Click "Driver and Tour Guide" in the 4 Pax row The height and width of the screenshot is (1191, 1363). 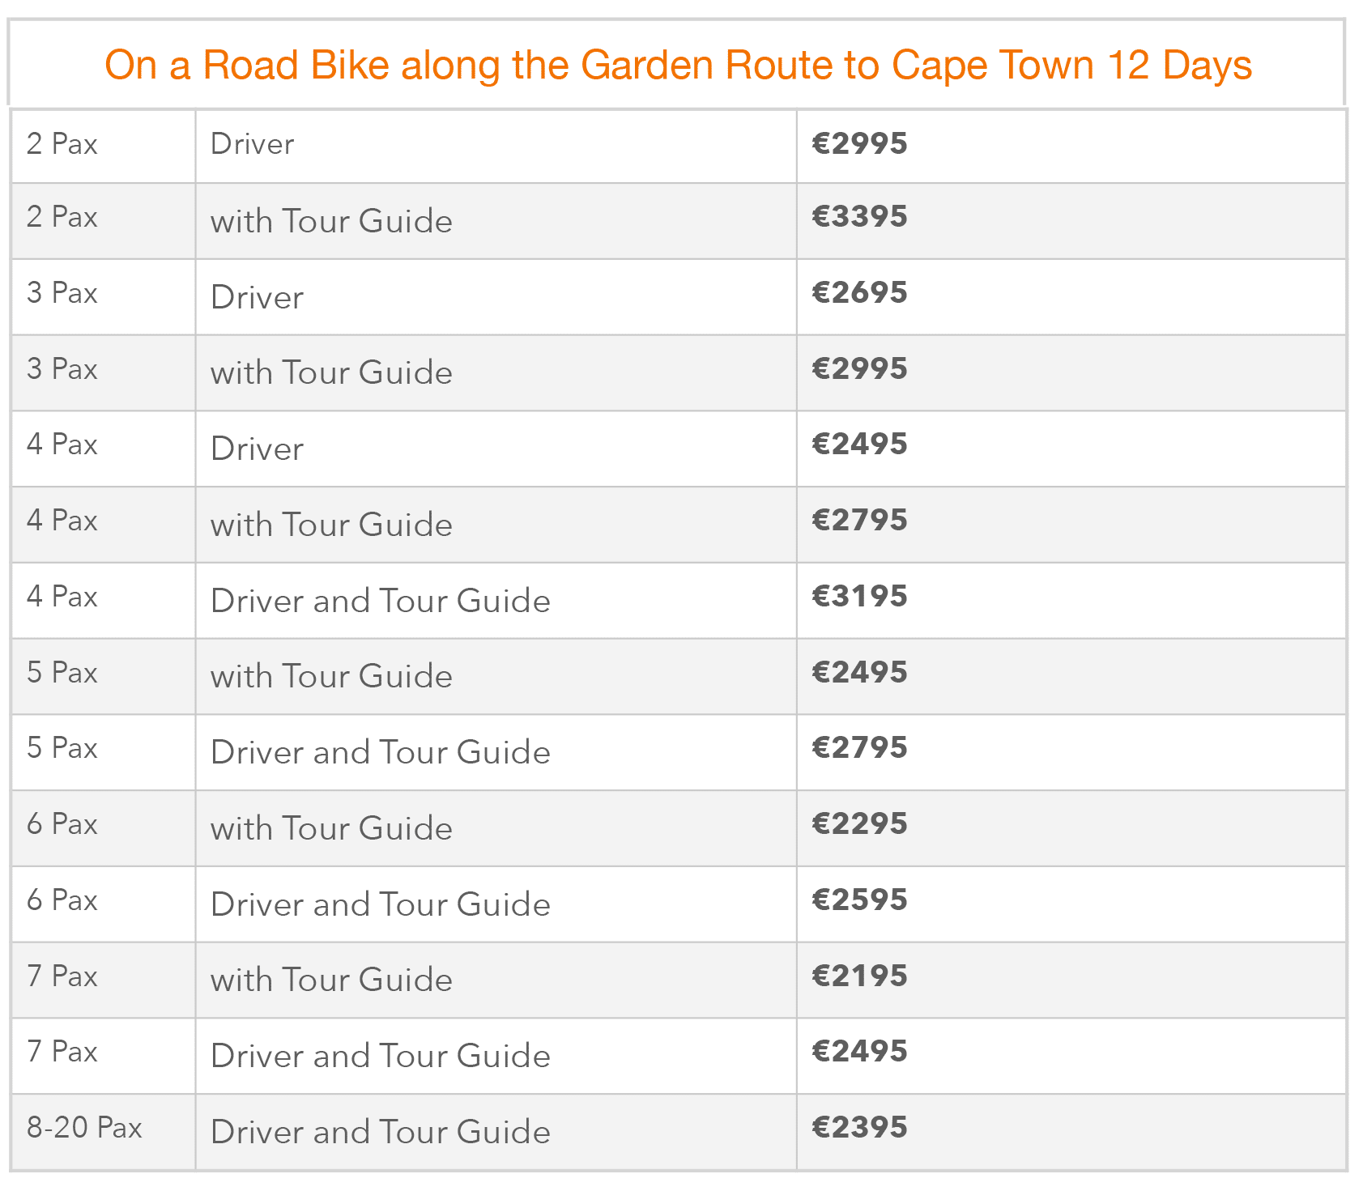380,601
